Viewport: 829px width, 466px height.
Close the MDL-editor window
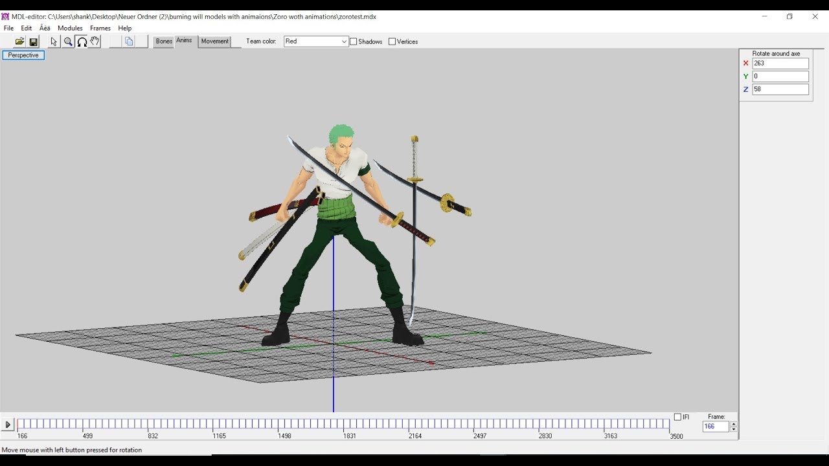pos(815,16)
